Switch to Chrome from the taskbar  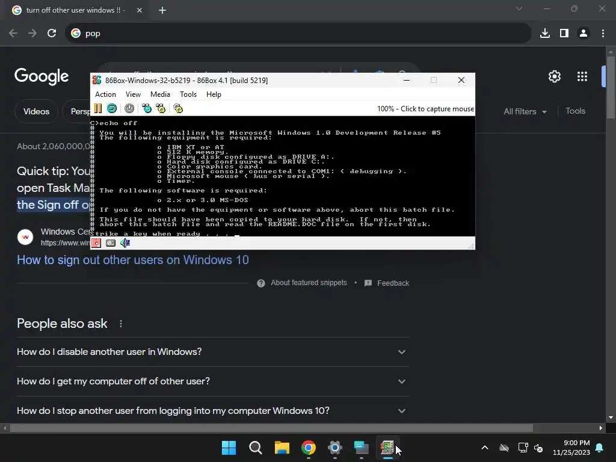tap(309, 448)
